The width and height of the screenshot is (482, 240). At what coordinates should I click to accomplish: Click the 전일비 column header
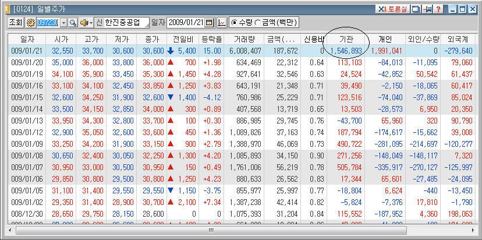point(183,39)
